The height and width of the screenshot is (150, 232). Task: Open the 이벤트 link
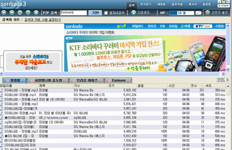coord(220,26)
